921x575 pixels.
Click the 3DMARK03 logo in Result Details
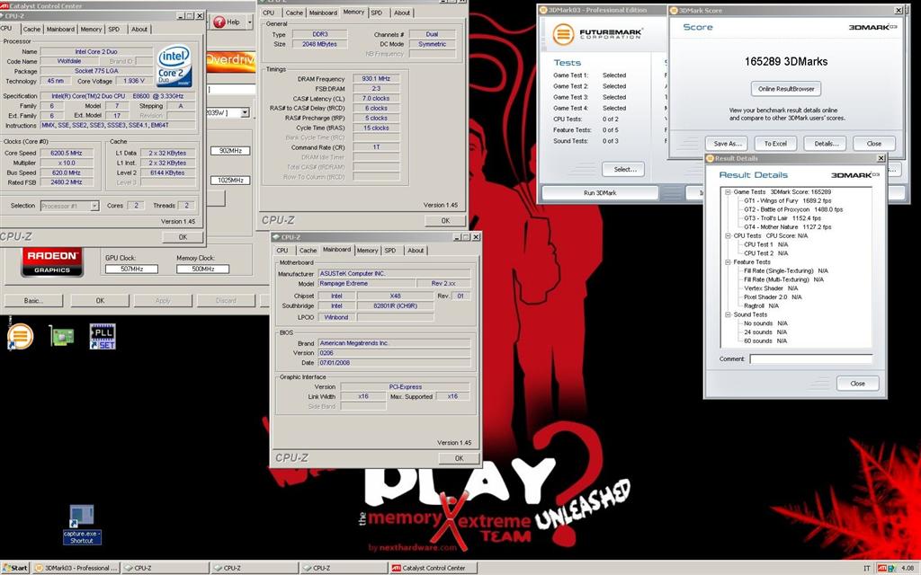pos(855,175)
